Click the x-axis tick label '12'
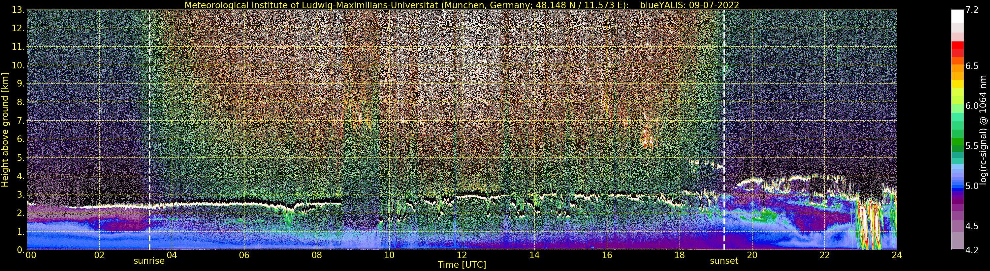The height and width of the screenshot is (271, 990). pyautogui.click(x=462, y=255)
